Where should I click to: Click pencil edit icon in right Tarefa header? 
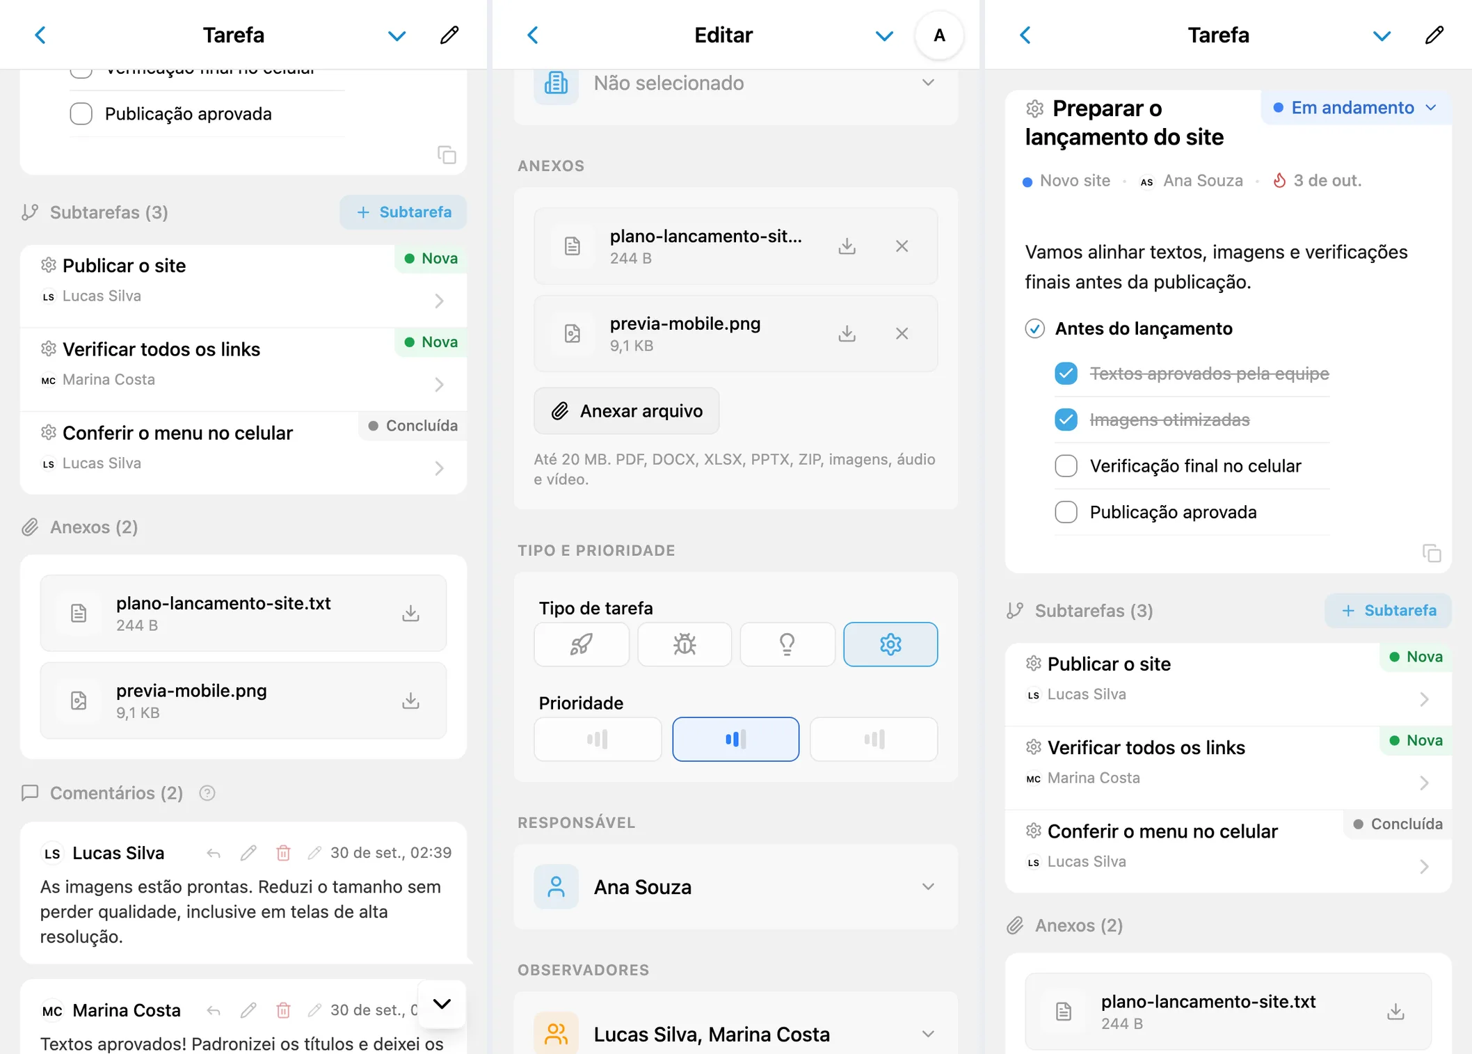1434,35
